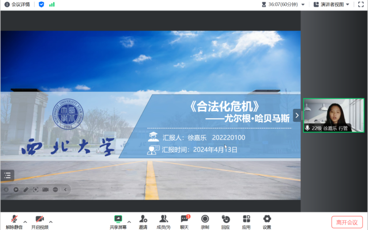Open meeting 设置 settings
Image resolution: width=368 pixels, height=230 pixels.
[x=267, y=219]
